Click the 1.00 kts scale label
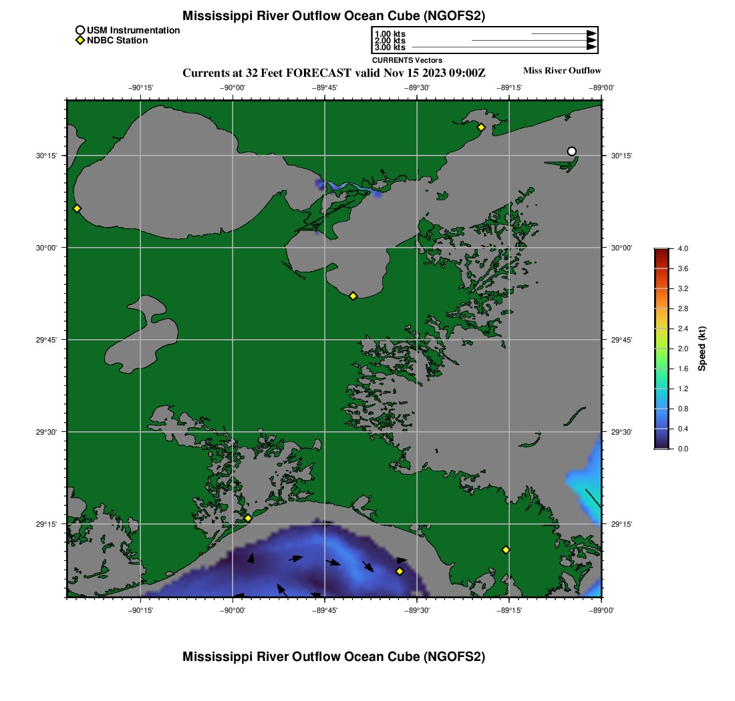735x701 pixels. click(x=390, y=33)
